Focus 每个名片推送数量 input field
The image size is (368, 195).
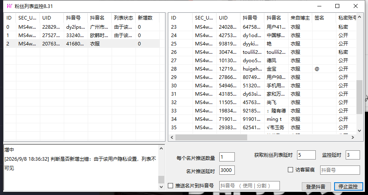point(227,157)
